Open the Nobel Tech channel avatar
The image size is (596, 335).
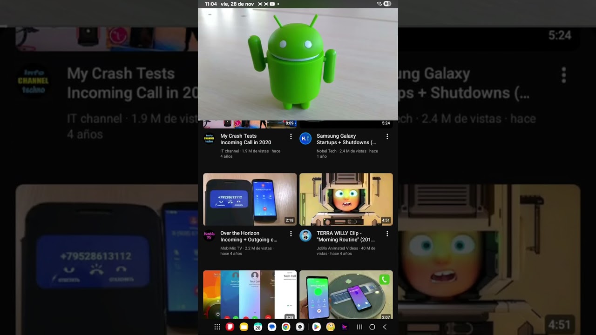coord(305,139)
